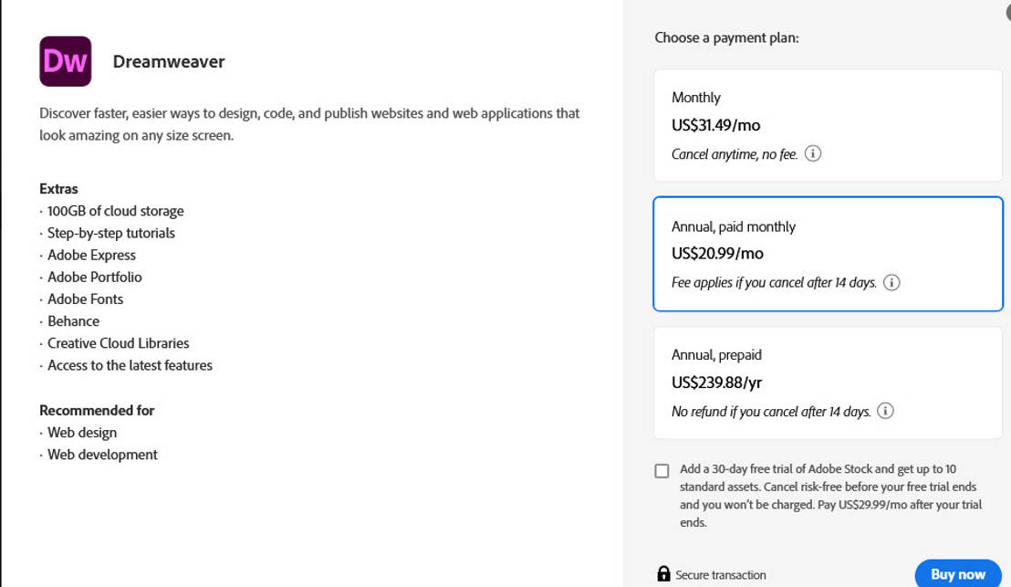Viewport: 1011px width, 587px height.
Task: Click the Dreamweaver Dw app icon
Action: click(x=65, y=61)
